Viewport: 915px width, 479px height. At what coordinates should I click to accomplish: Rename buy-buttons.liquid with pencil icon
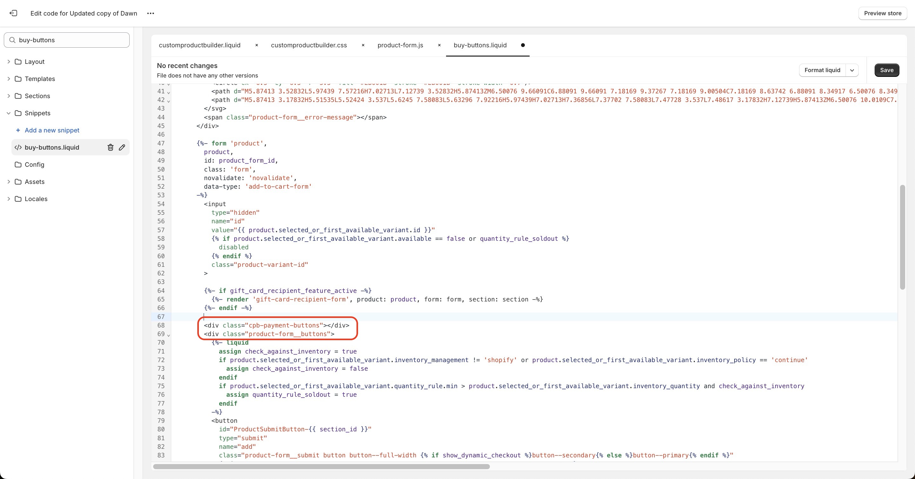pyautogui.click(x=122, y=147)
